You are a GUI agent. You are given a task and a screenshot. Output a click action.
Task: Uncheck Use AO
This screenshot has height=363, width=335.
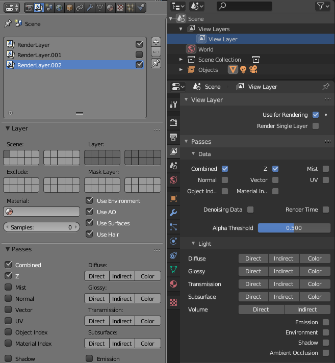point(89,212)
